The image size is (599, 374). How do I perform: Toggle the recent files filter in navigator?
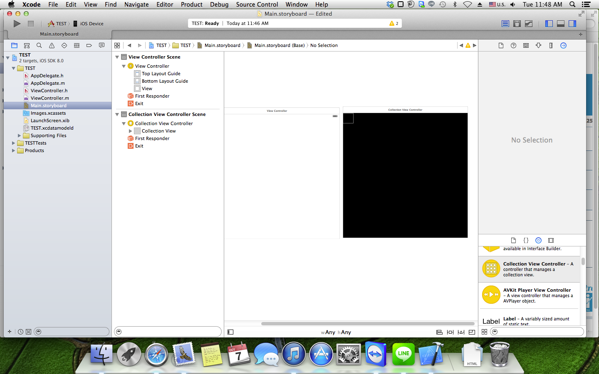pos(20,332)
